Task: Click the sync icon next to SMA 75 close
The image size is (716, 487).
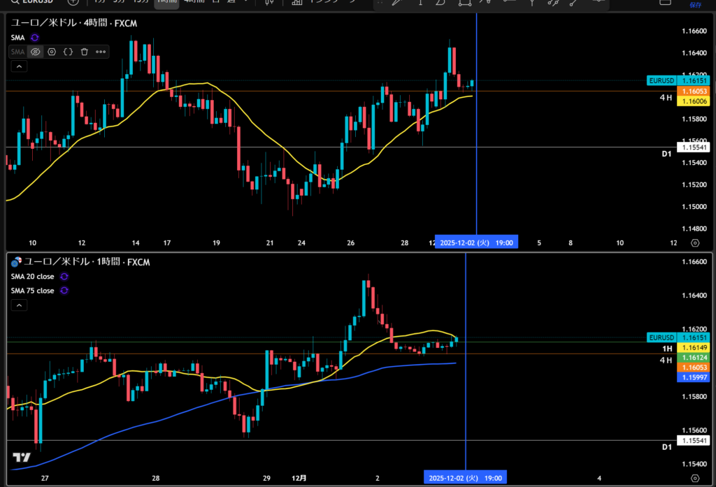Action: click(64, 291)
